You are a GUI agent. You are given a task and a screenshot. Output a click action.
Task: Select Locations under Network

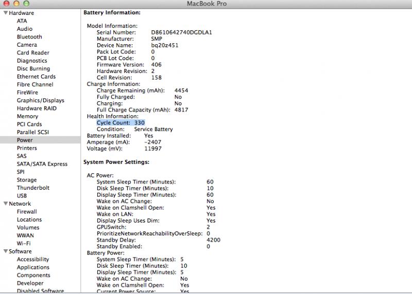coord(29,219)
